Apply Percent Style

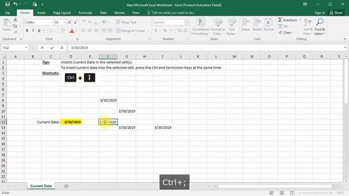[x=165, y=30]
